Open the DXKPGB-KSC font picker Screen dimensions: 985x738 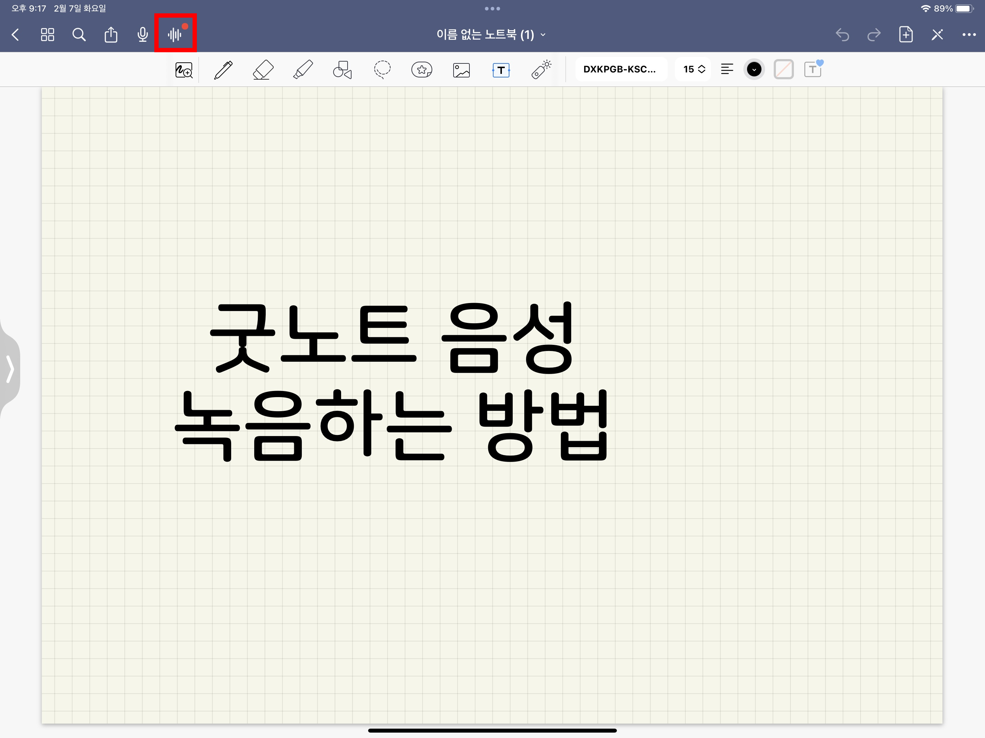click(x=620, y=70)
